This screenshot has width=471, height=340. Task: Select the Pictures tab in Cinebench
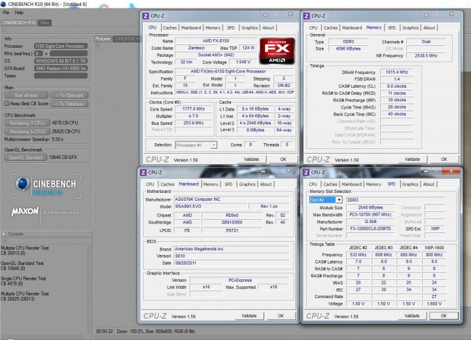coord(103,39)
